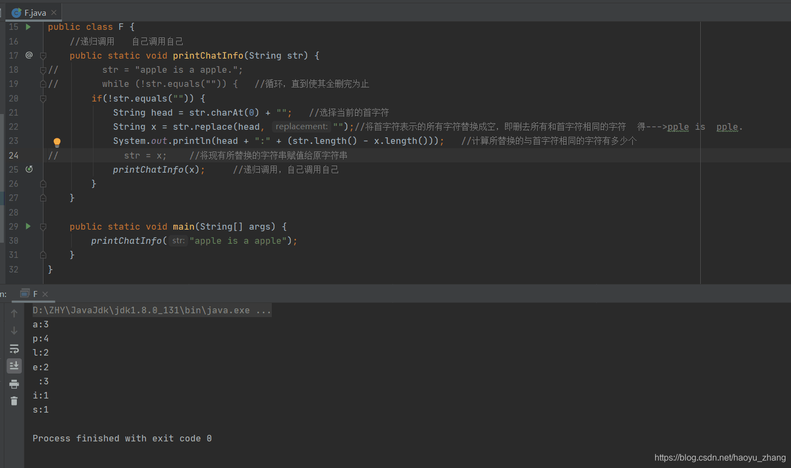Screen dimensions: 791x468
Task: Click the 'replacement:' parameter hint on line 22
Action: point(302,127)
